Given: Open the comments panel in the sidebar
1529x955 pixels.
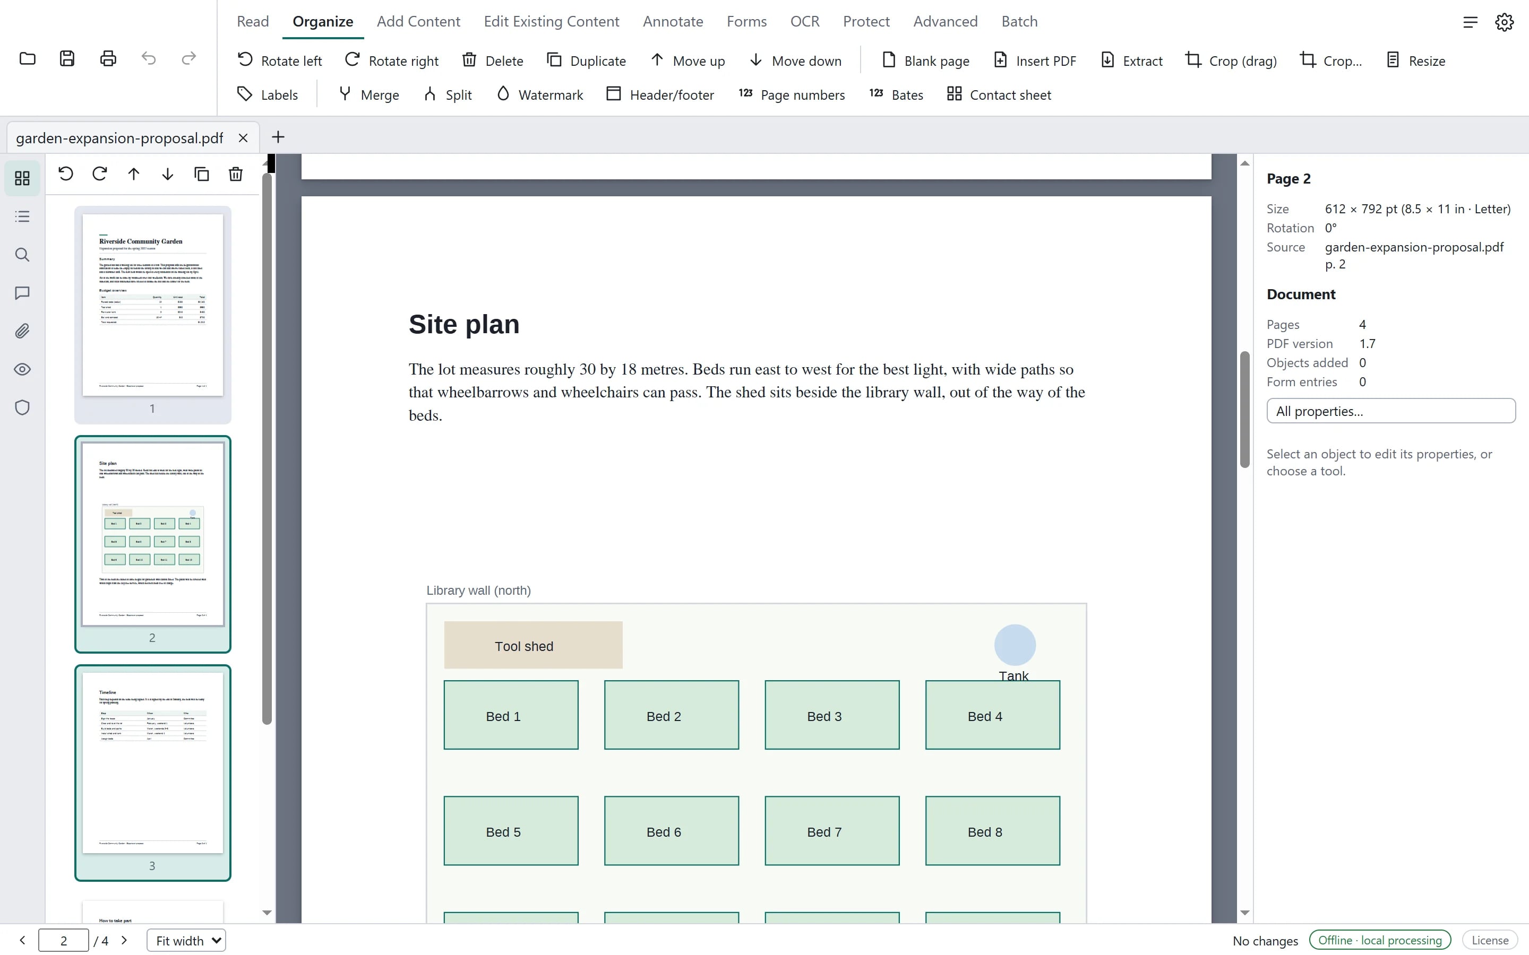Looking at the screenshot, I should click(22, 293).
